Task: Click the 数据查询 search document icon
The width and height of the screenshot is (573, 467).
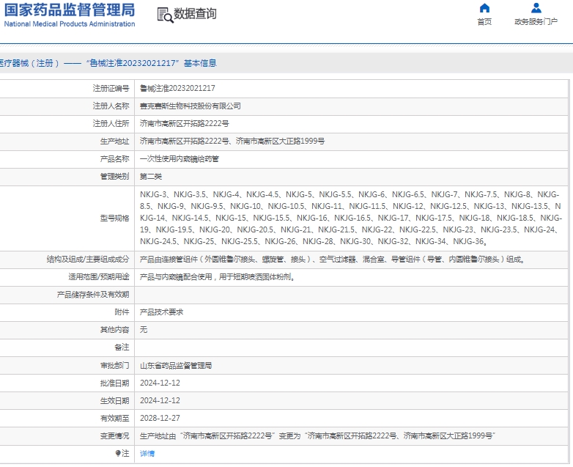Action: coord(165,15)
